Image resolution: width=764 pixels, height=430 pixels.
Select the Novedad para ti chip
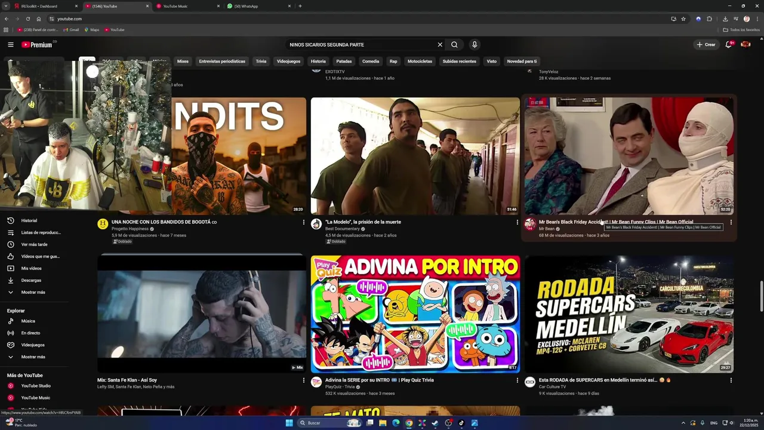[x=522, y=61]
